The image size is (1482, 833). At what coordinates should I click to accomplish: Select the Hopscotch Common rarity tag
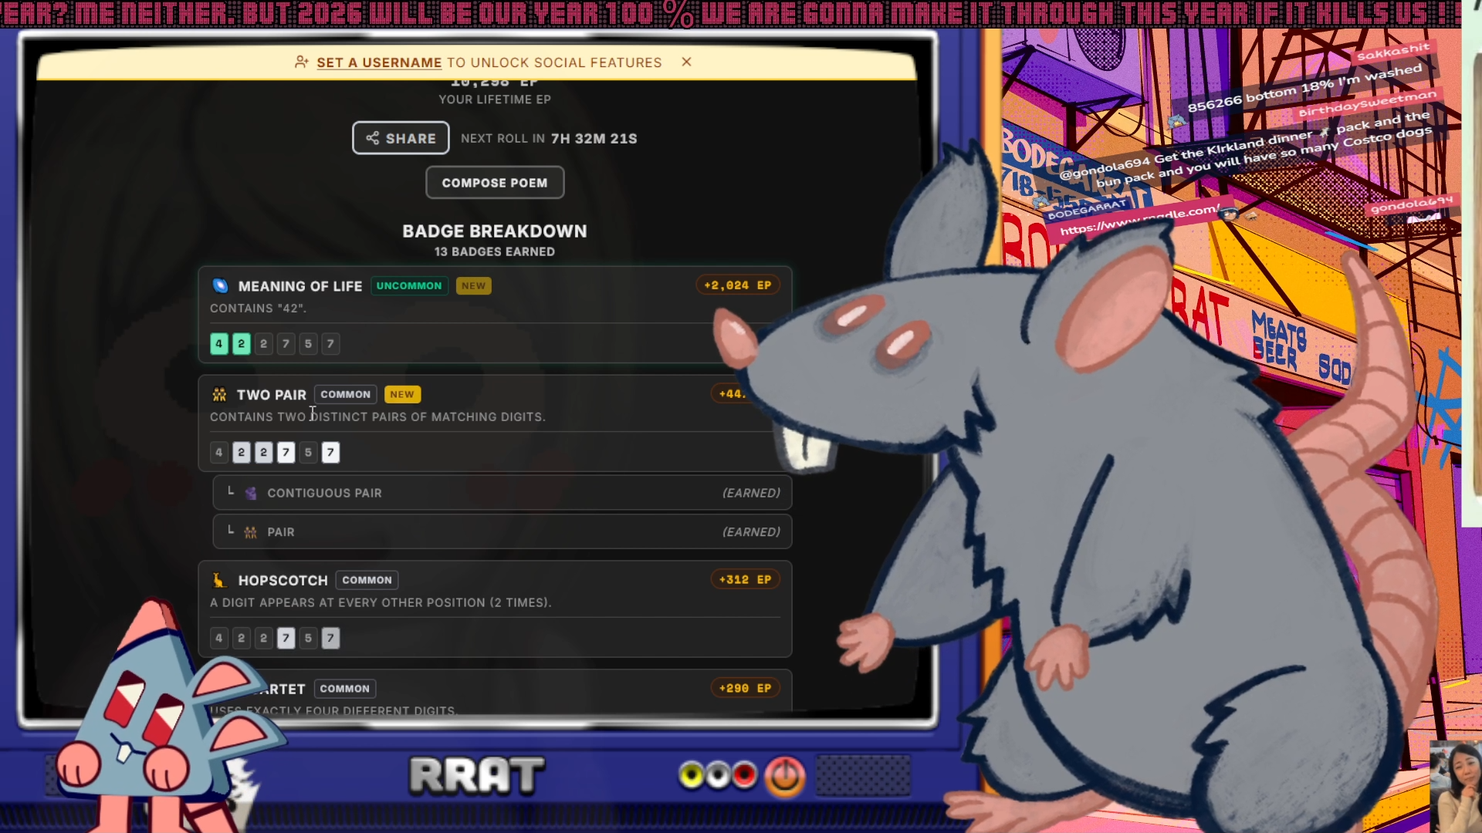click(x=367, y=580)
